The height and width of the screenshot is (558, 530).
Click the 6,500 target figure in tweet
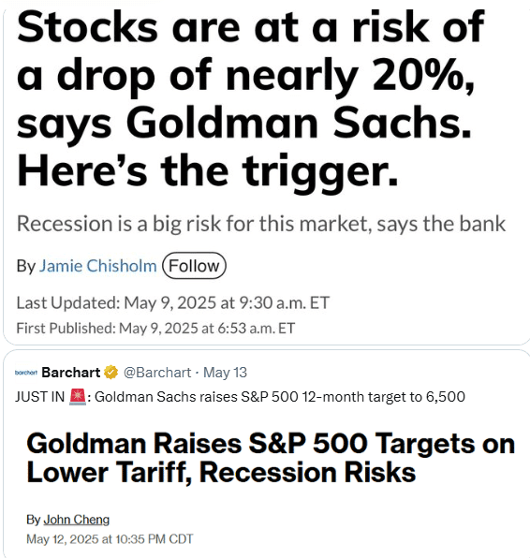click(x=446, y=397)
